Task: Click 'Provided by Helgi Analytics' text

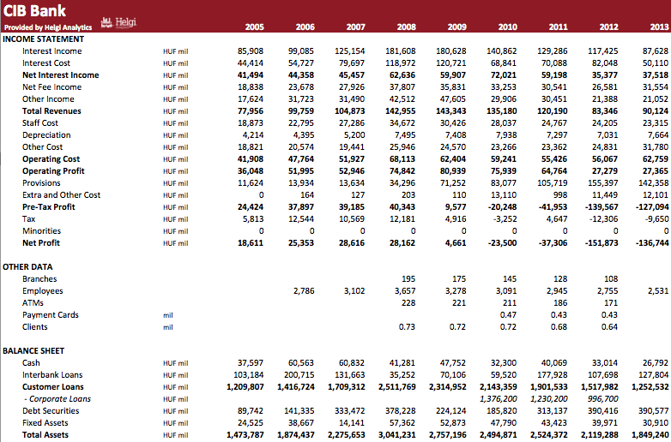Action: coord(48,27)
